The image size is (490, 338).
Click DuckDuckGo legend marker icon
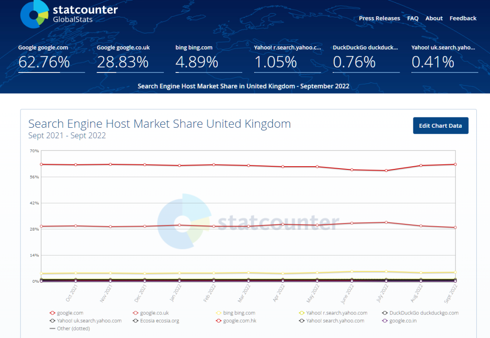tap(385, 313)
